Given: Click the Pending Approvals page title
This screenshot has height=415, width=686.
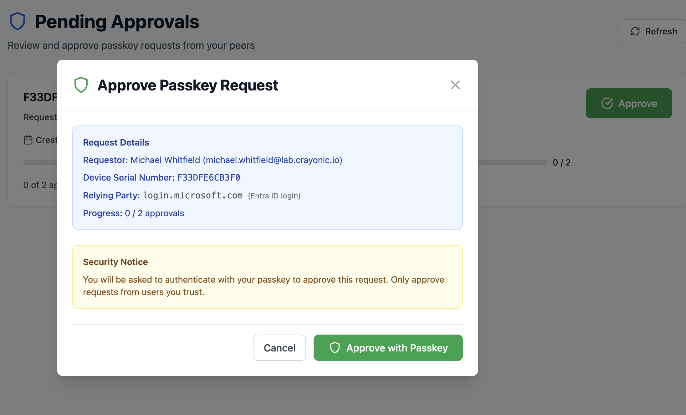Looking at the screenshot, I should [x=117, y=22].
